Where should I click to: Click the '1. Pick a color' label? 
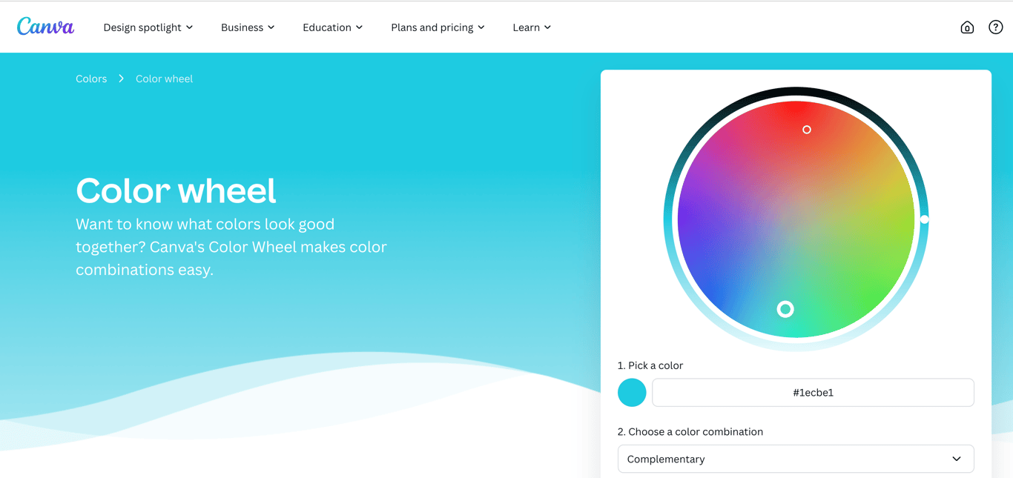[x=650, y=365]
